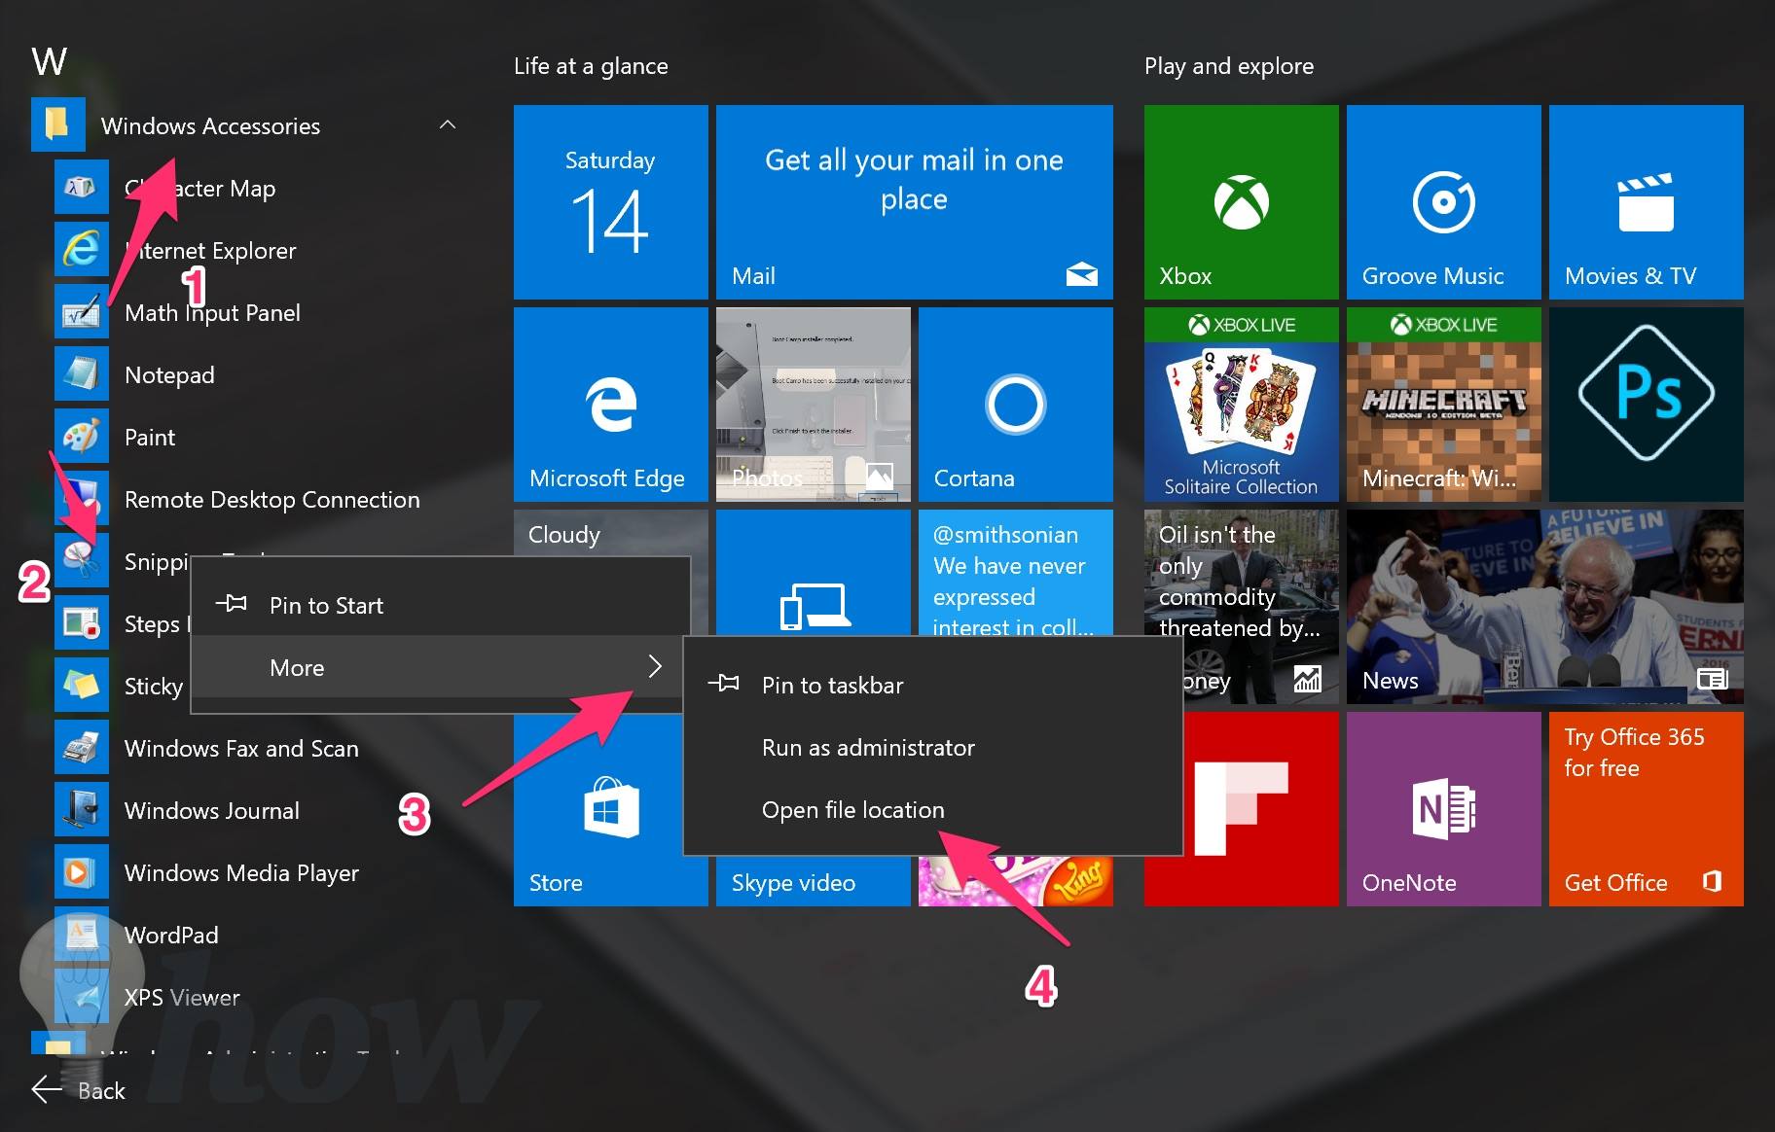1775x1132 pixels.
Task: Launch Internet Explorer from its icon
Action: tap(81, 250)
